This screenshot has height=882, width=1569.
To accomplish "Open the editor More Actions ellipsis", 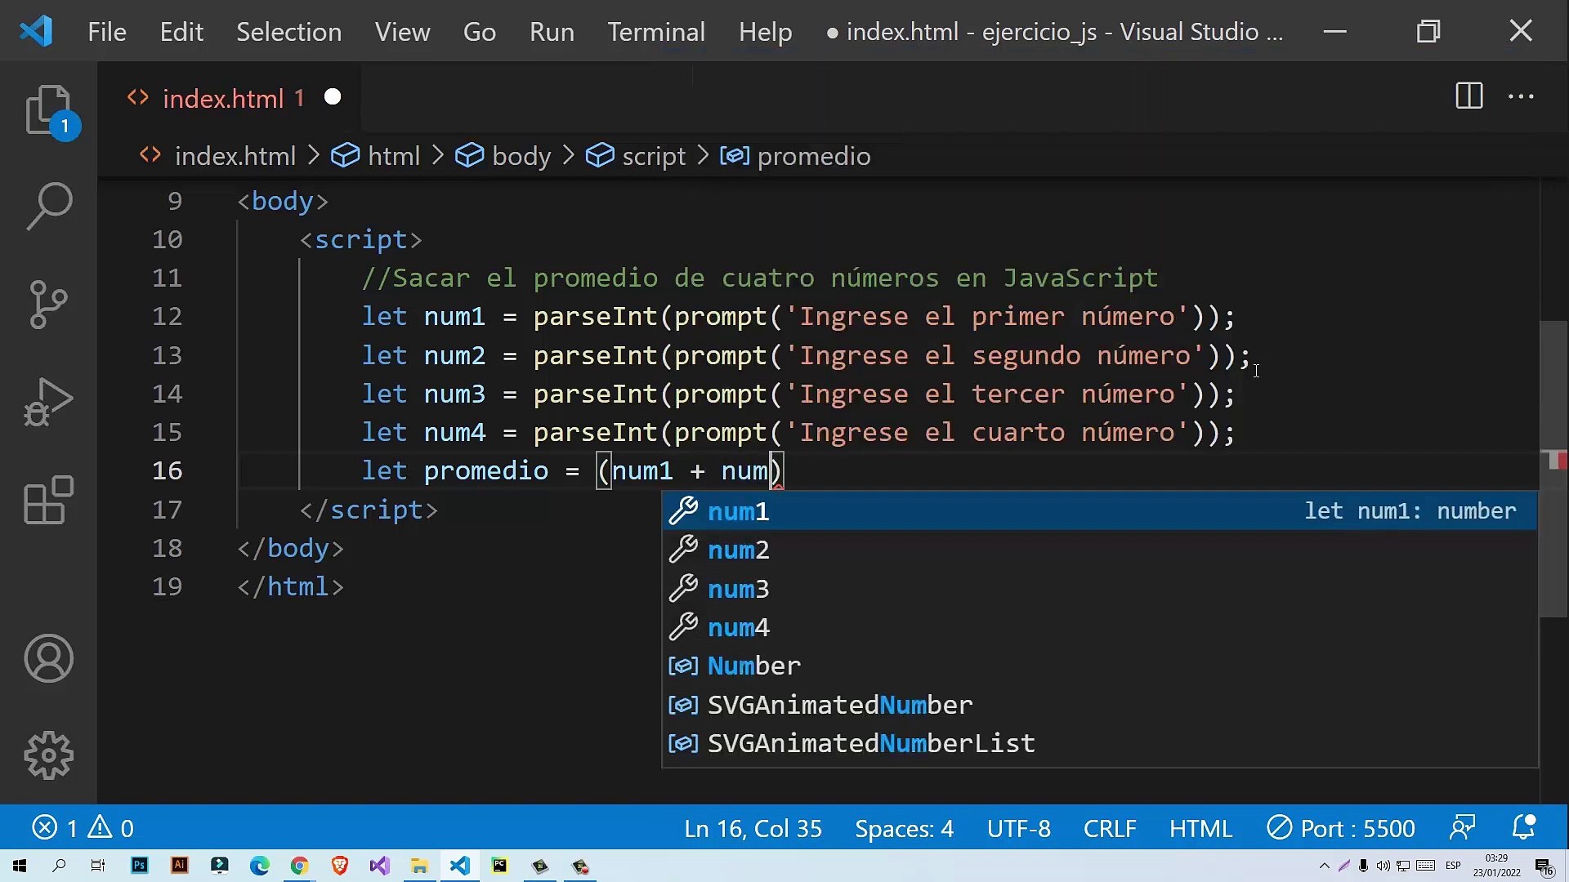I will [x=1521, y=96].
